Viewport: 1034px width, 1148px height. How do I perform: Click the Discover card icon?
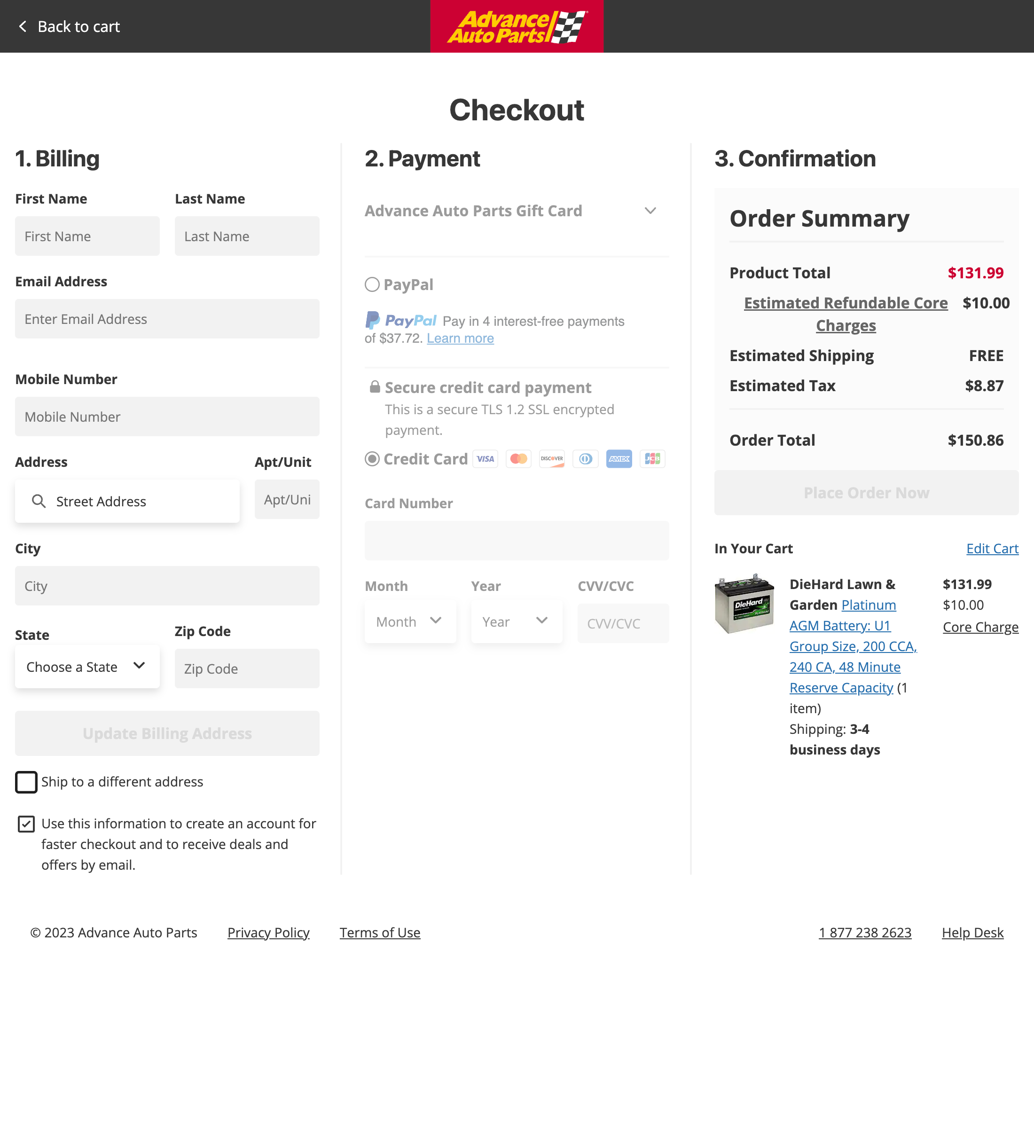(x=552, y=459)
